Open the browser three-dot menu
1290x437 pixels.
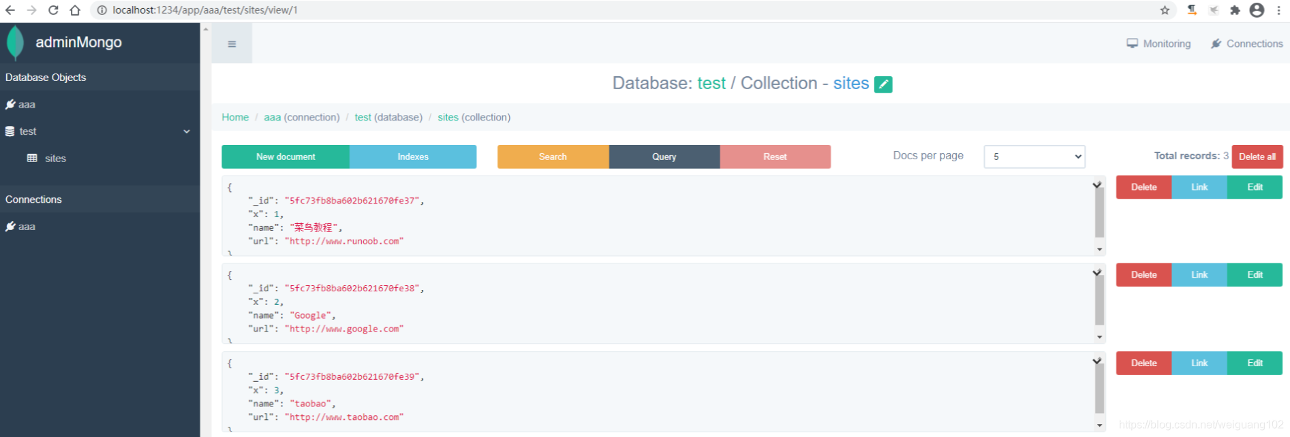1278,10
